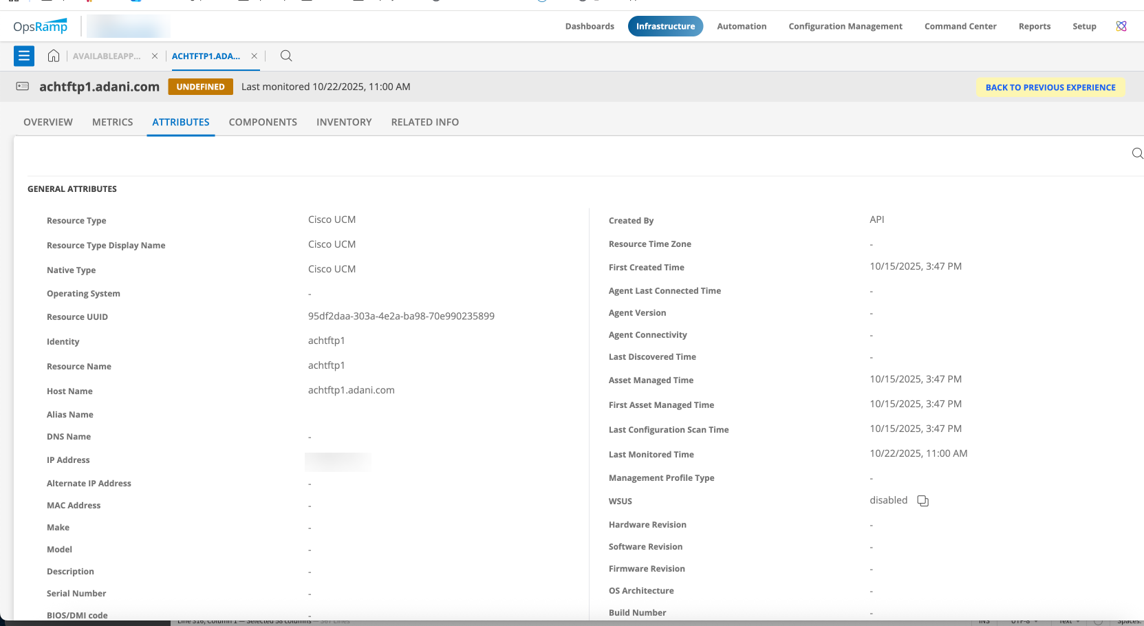Image resolution: width=1144 pixels, height=626 pixels.
Task: Open the search icon beside tabs
Action: 286,56
